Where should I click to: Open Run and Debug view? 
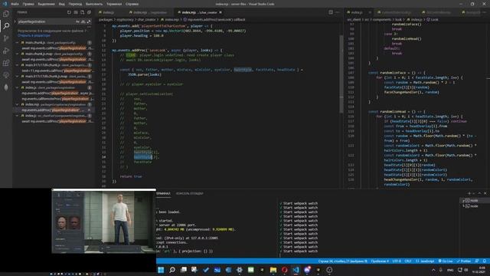6,51
